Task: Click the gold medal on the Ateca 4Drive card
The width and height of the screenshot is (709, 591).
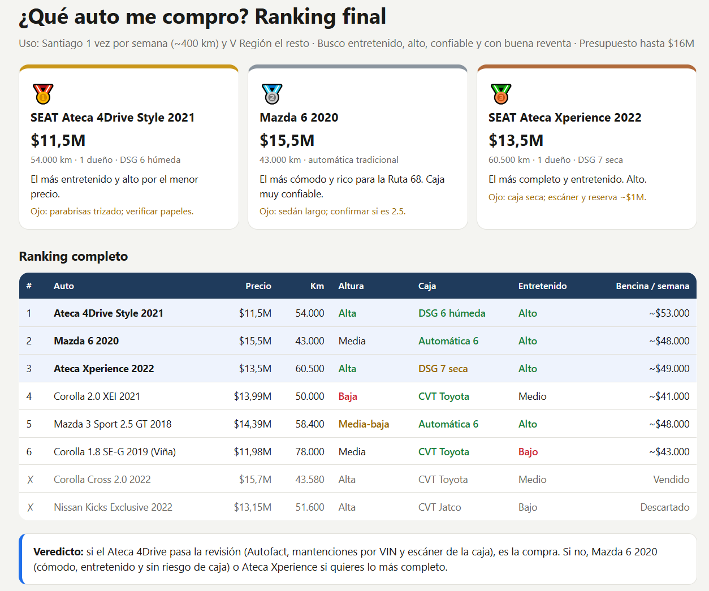Action: [x=43, y=94]
